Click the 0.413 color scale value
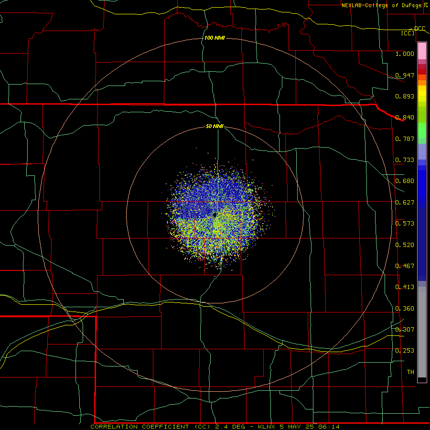 (x=405, y=287)
